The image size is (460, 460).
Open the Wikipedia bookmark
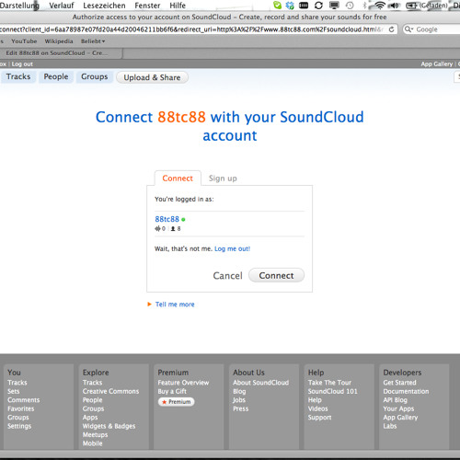click(59, 41)
